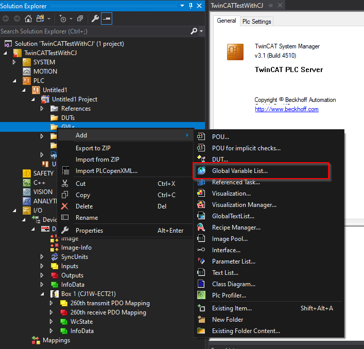Collapse the PLC tree node
Viewport: 364px width, 349px height.
click(x=14, y=81)
